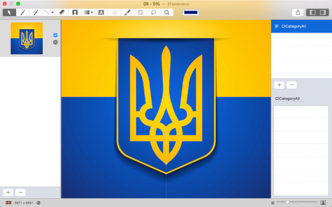Expand the gradient tool dropdown
Viewport: 332px width, 207px height.
coord(92,13)
